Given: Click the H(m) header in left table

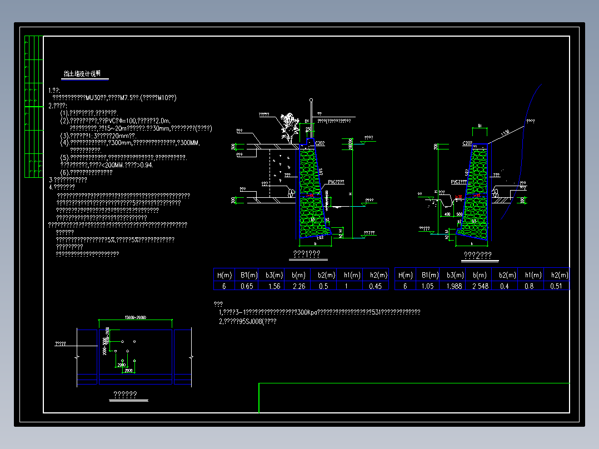Looking at the screenshot, I should [x=224, y=275].
